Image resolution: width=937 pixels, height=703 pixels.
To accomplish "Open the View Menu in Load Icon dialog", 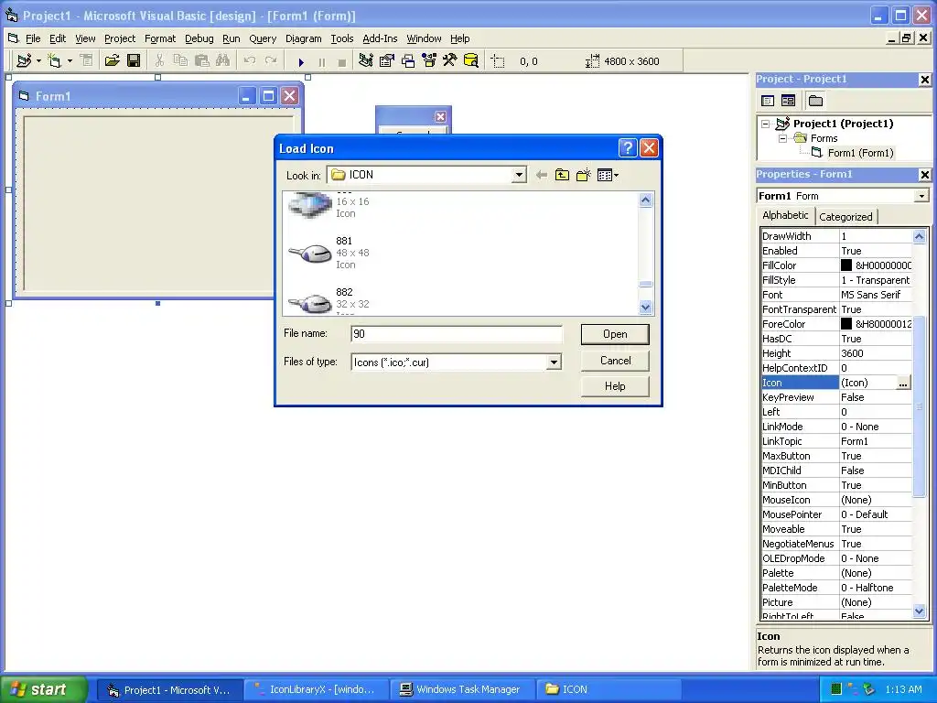I will tap(608, 175).
